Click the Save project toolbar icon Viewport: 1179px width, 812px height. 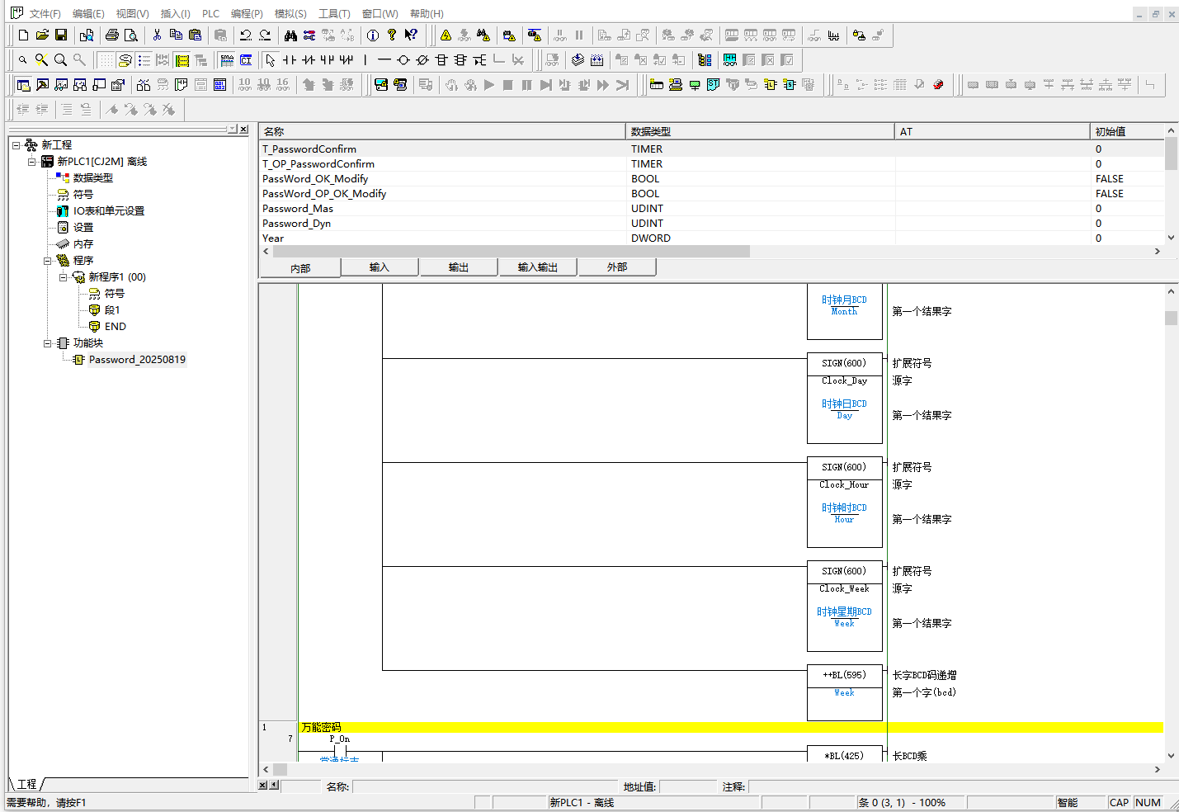click(61, 35)
